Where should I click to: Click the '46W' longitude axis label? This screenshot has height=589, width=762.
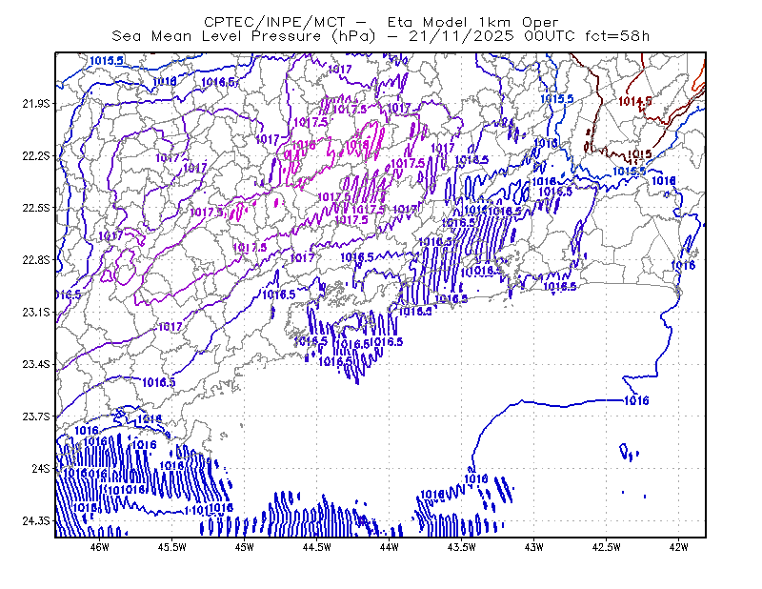pyautogui.click(x=100, y=547)
